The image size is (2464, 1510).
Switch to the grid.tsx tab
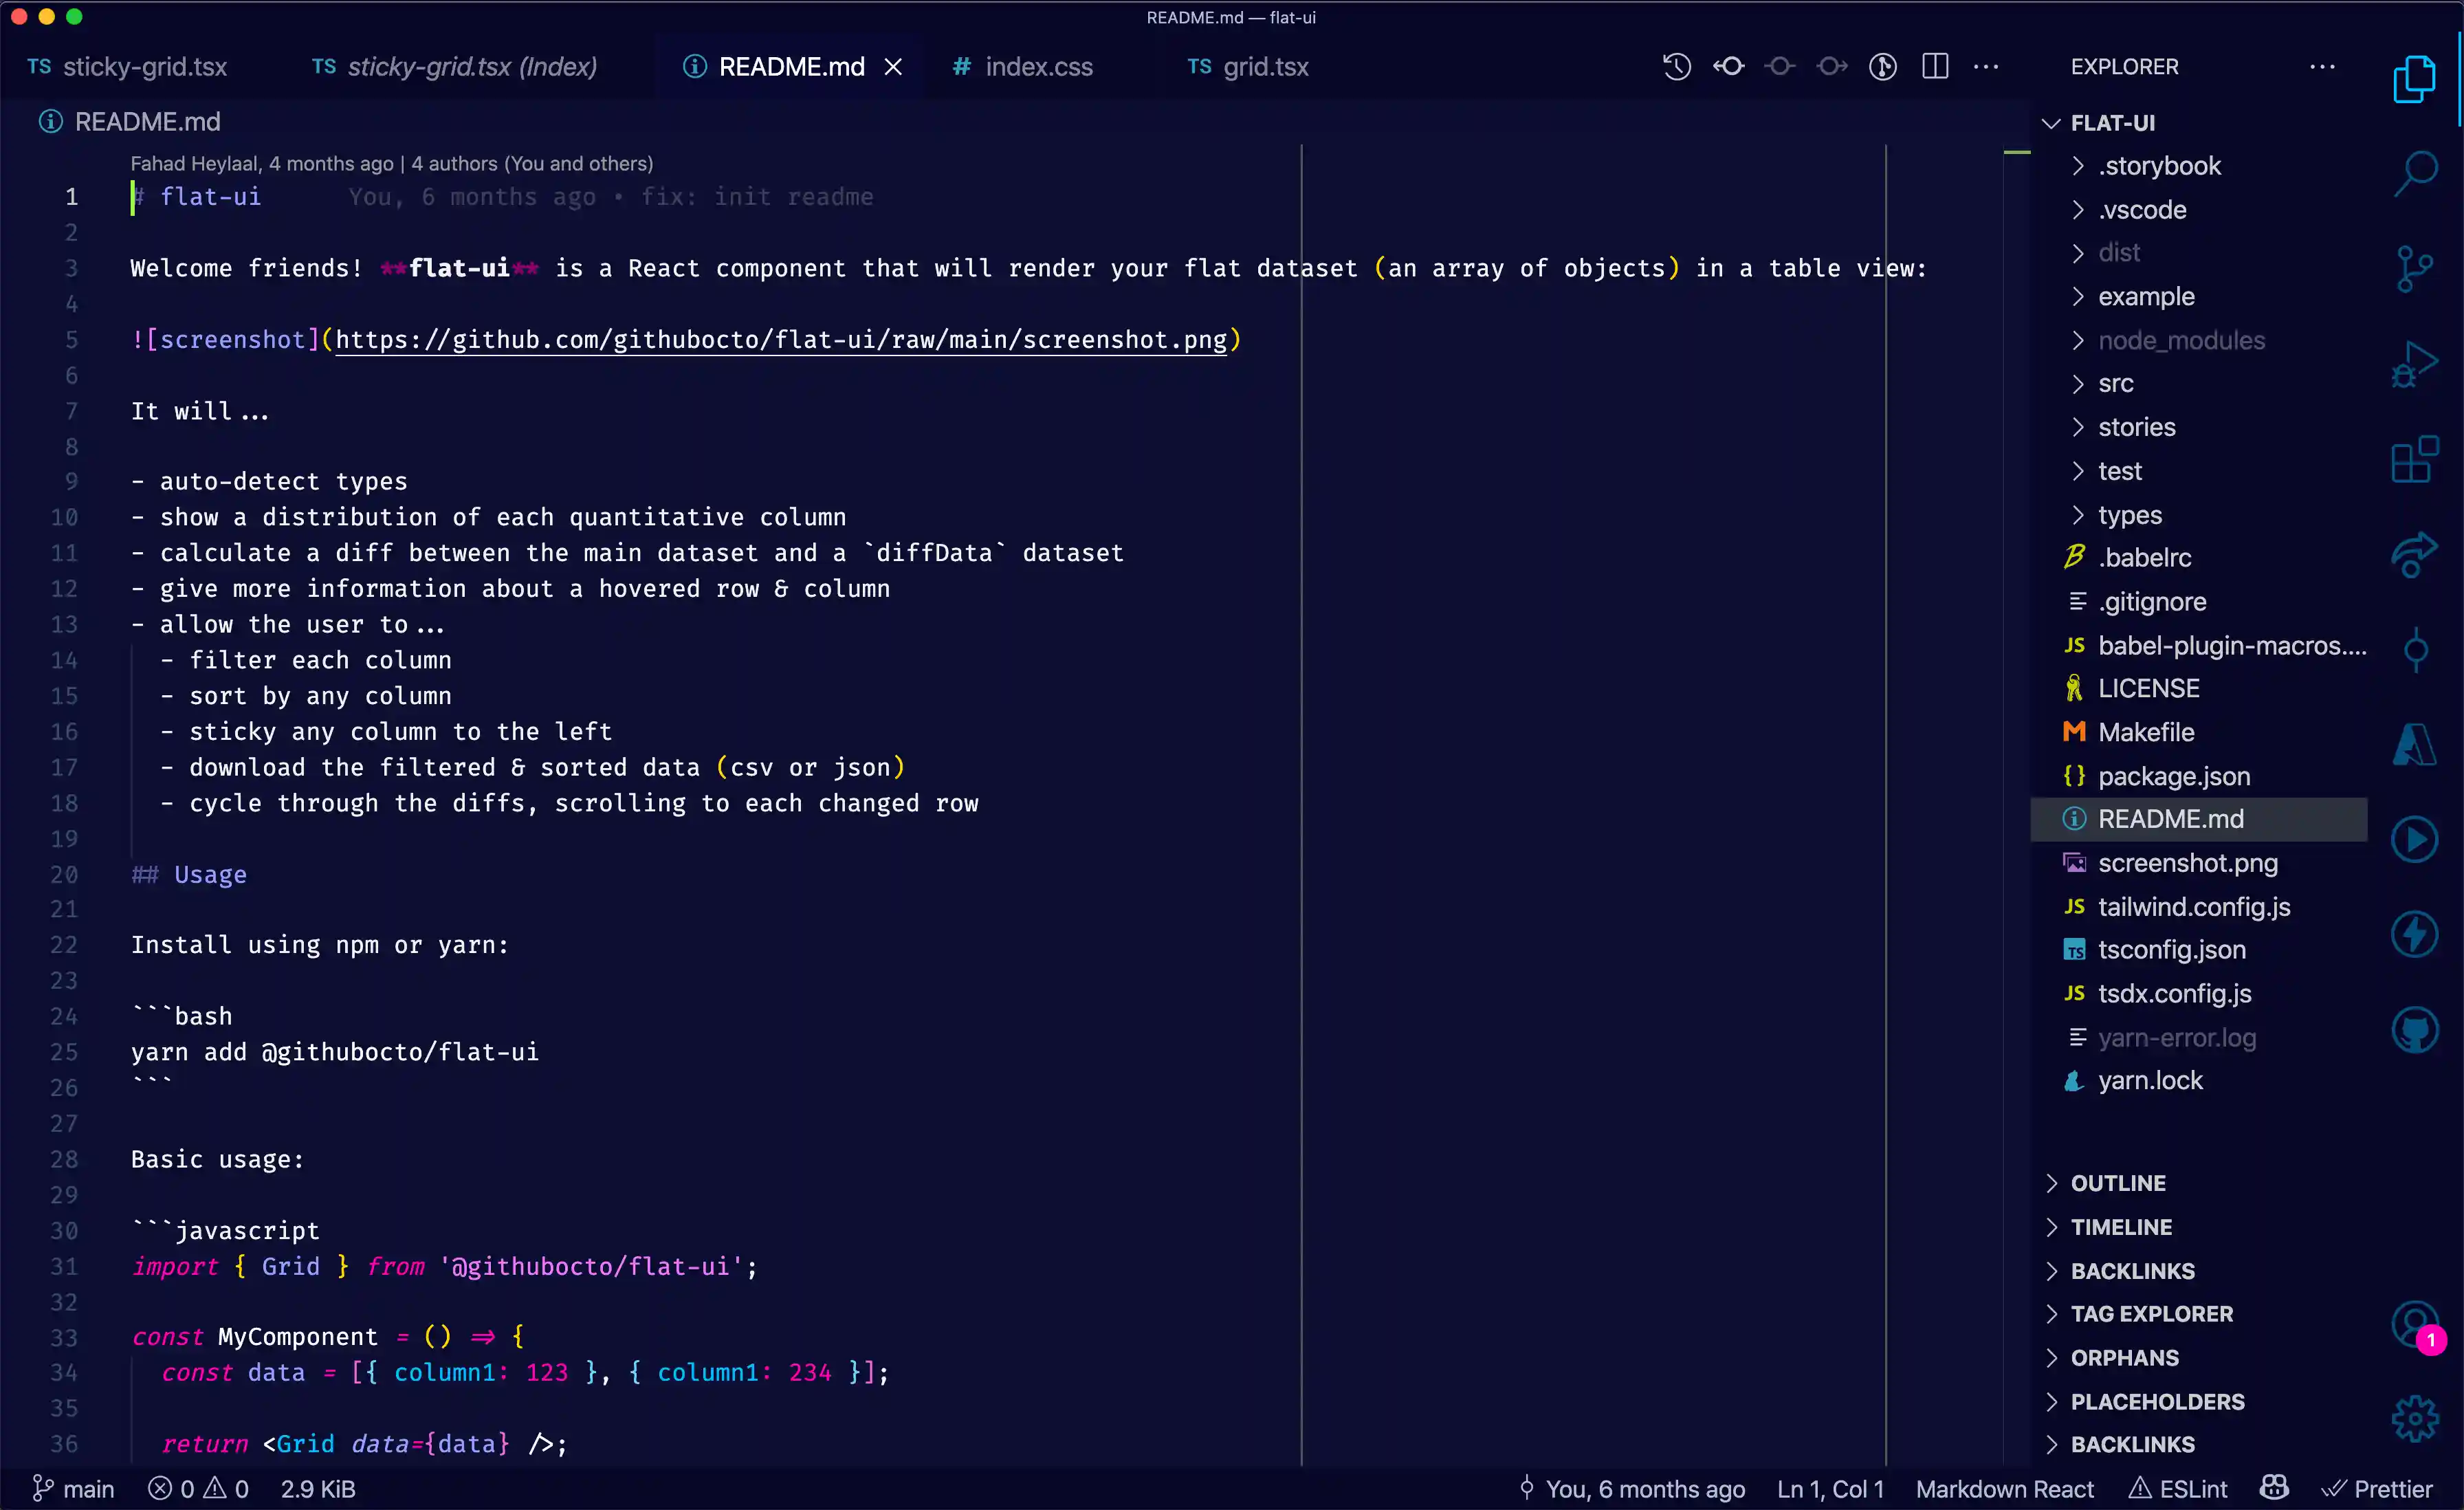pyautogui.click(x=1265, y=66)
